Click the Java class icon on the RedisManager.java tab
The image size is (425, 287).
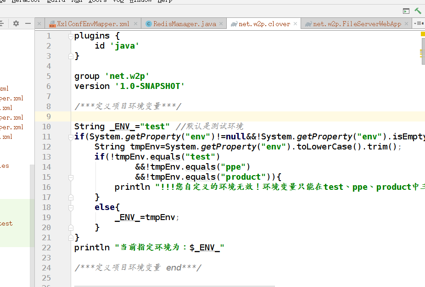(149, 24)
